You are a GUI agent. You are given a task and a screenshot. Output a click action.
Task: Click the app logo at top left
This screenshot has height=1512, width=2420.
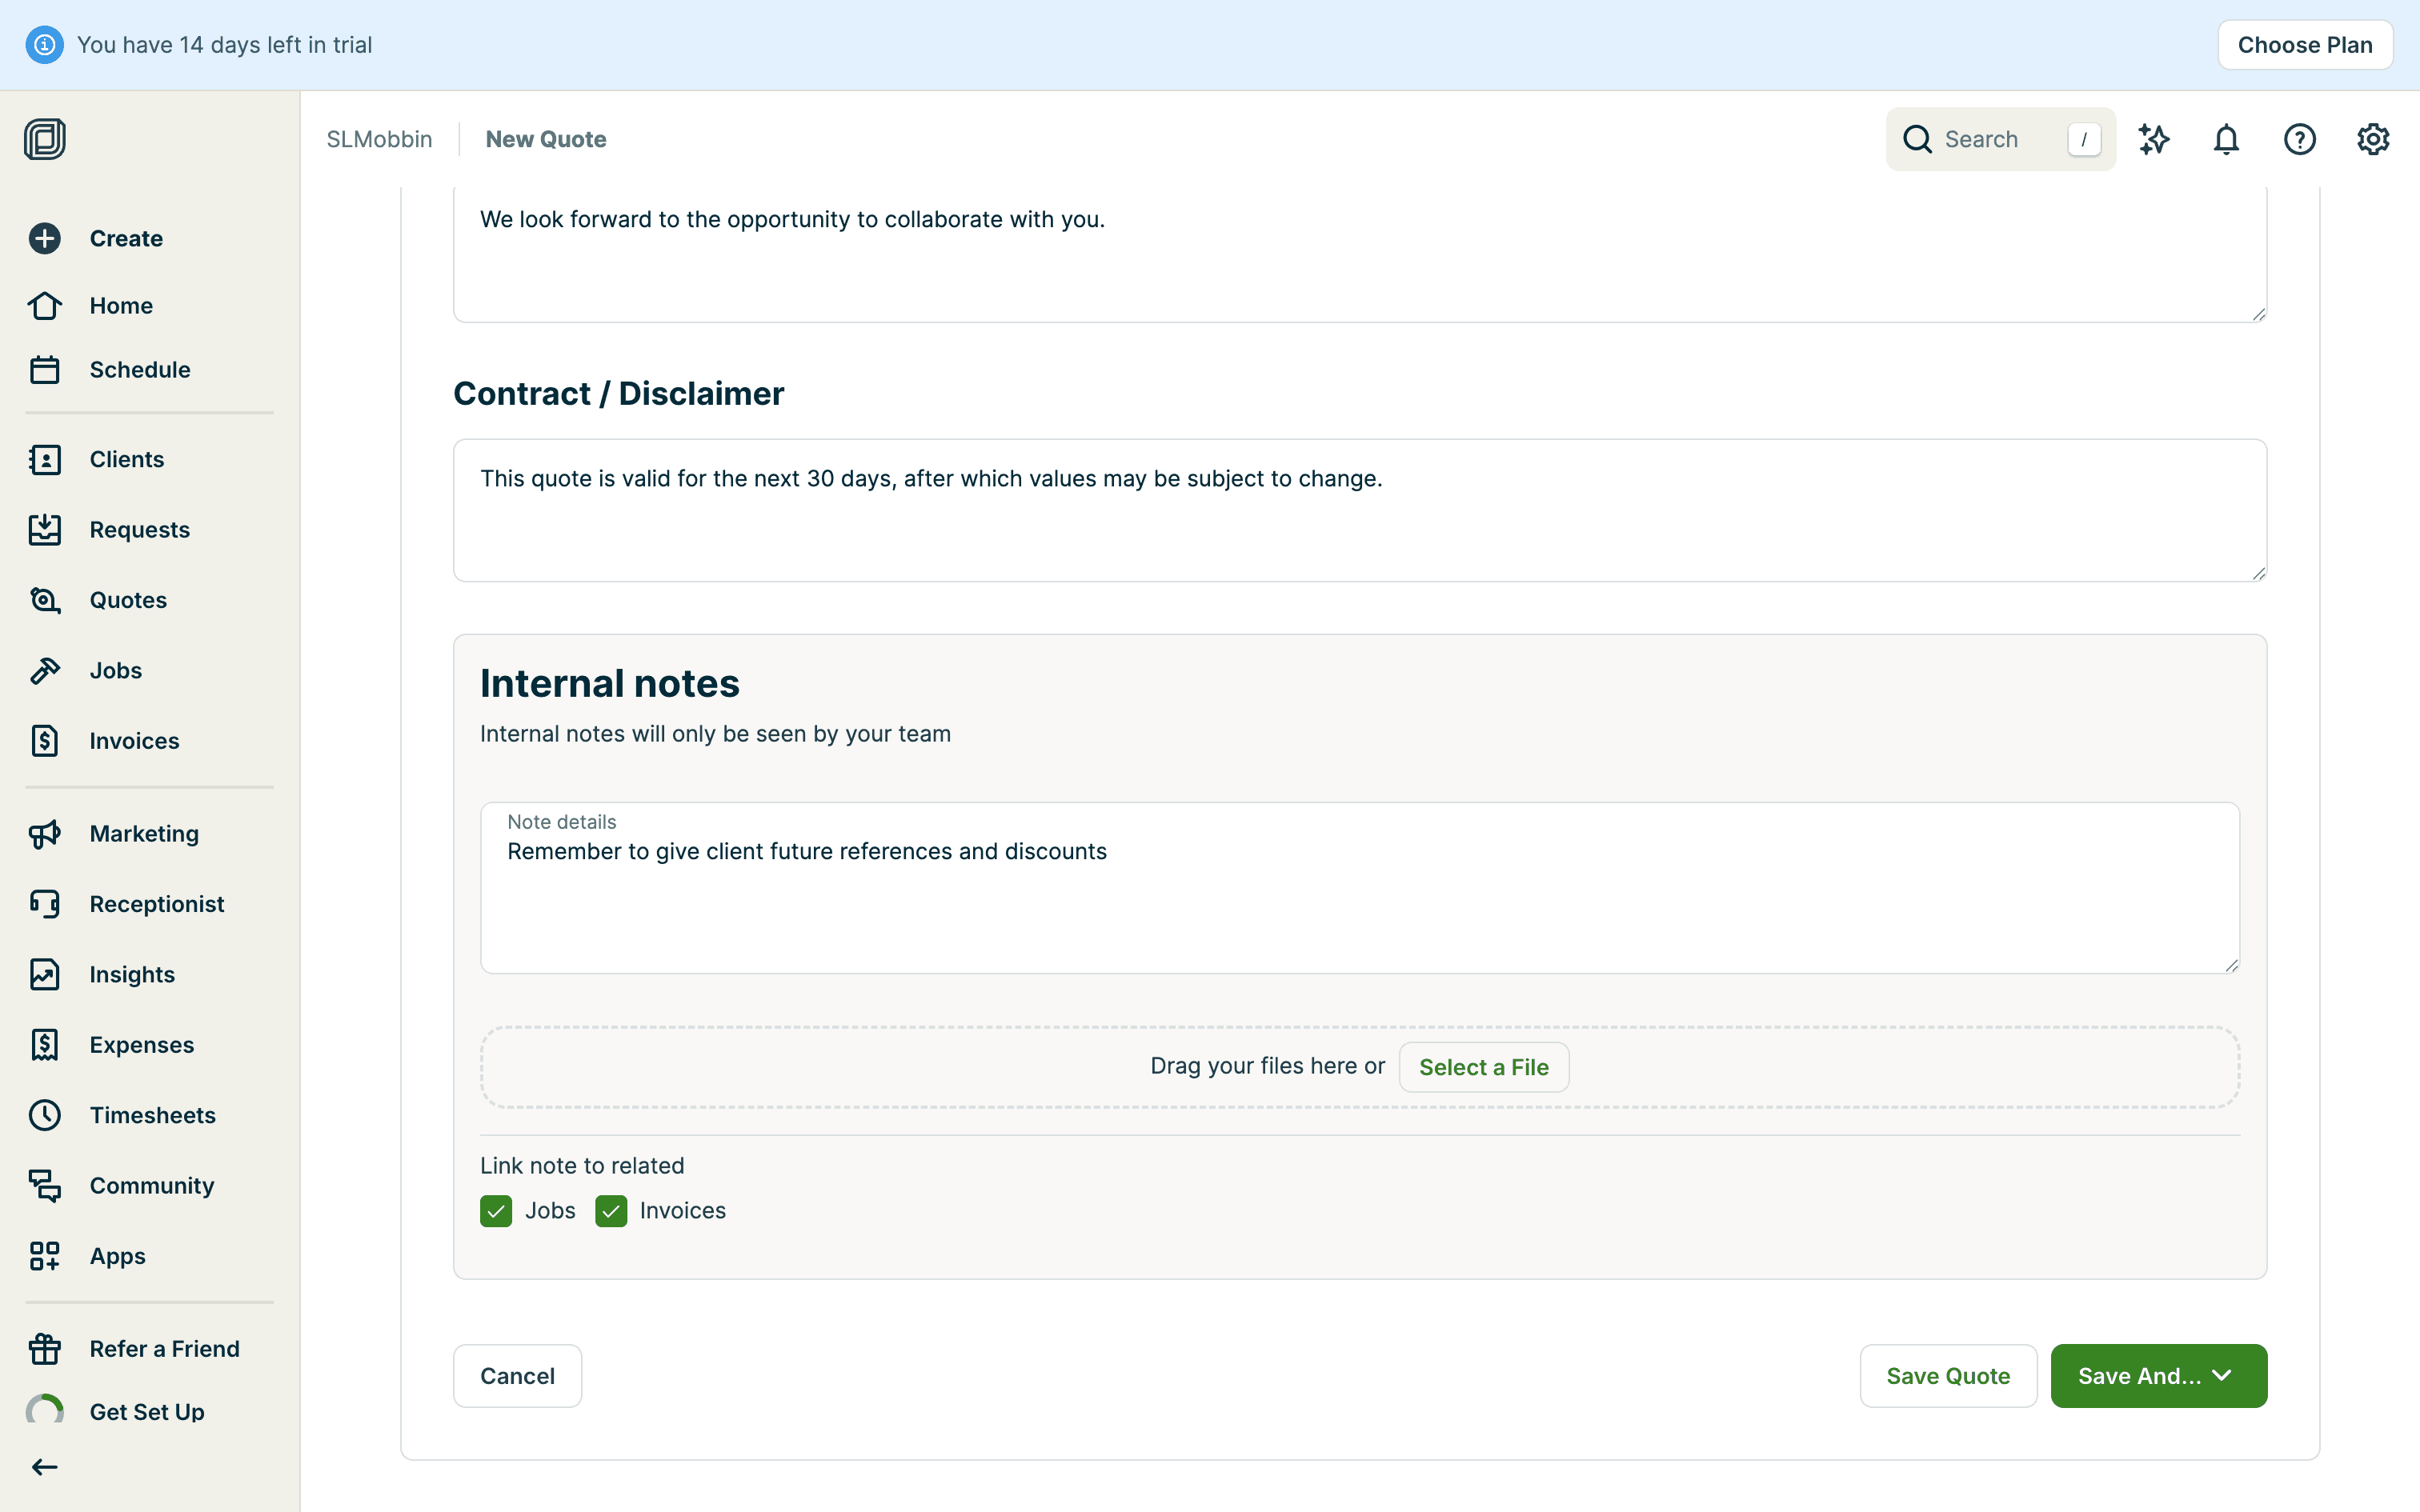click(45, 139)
